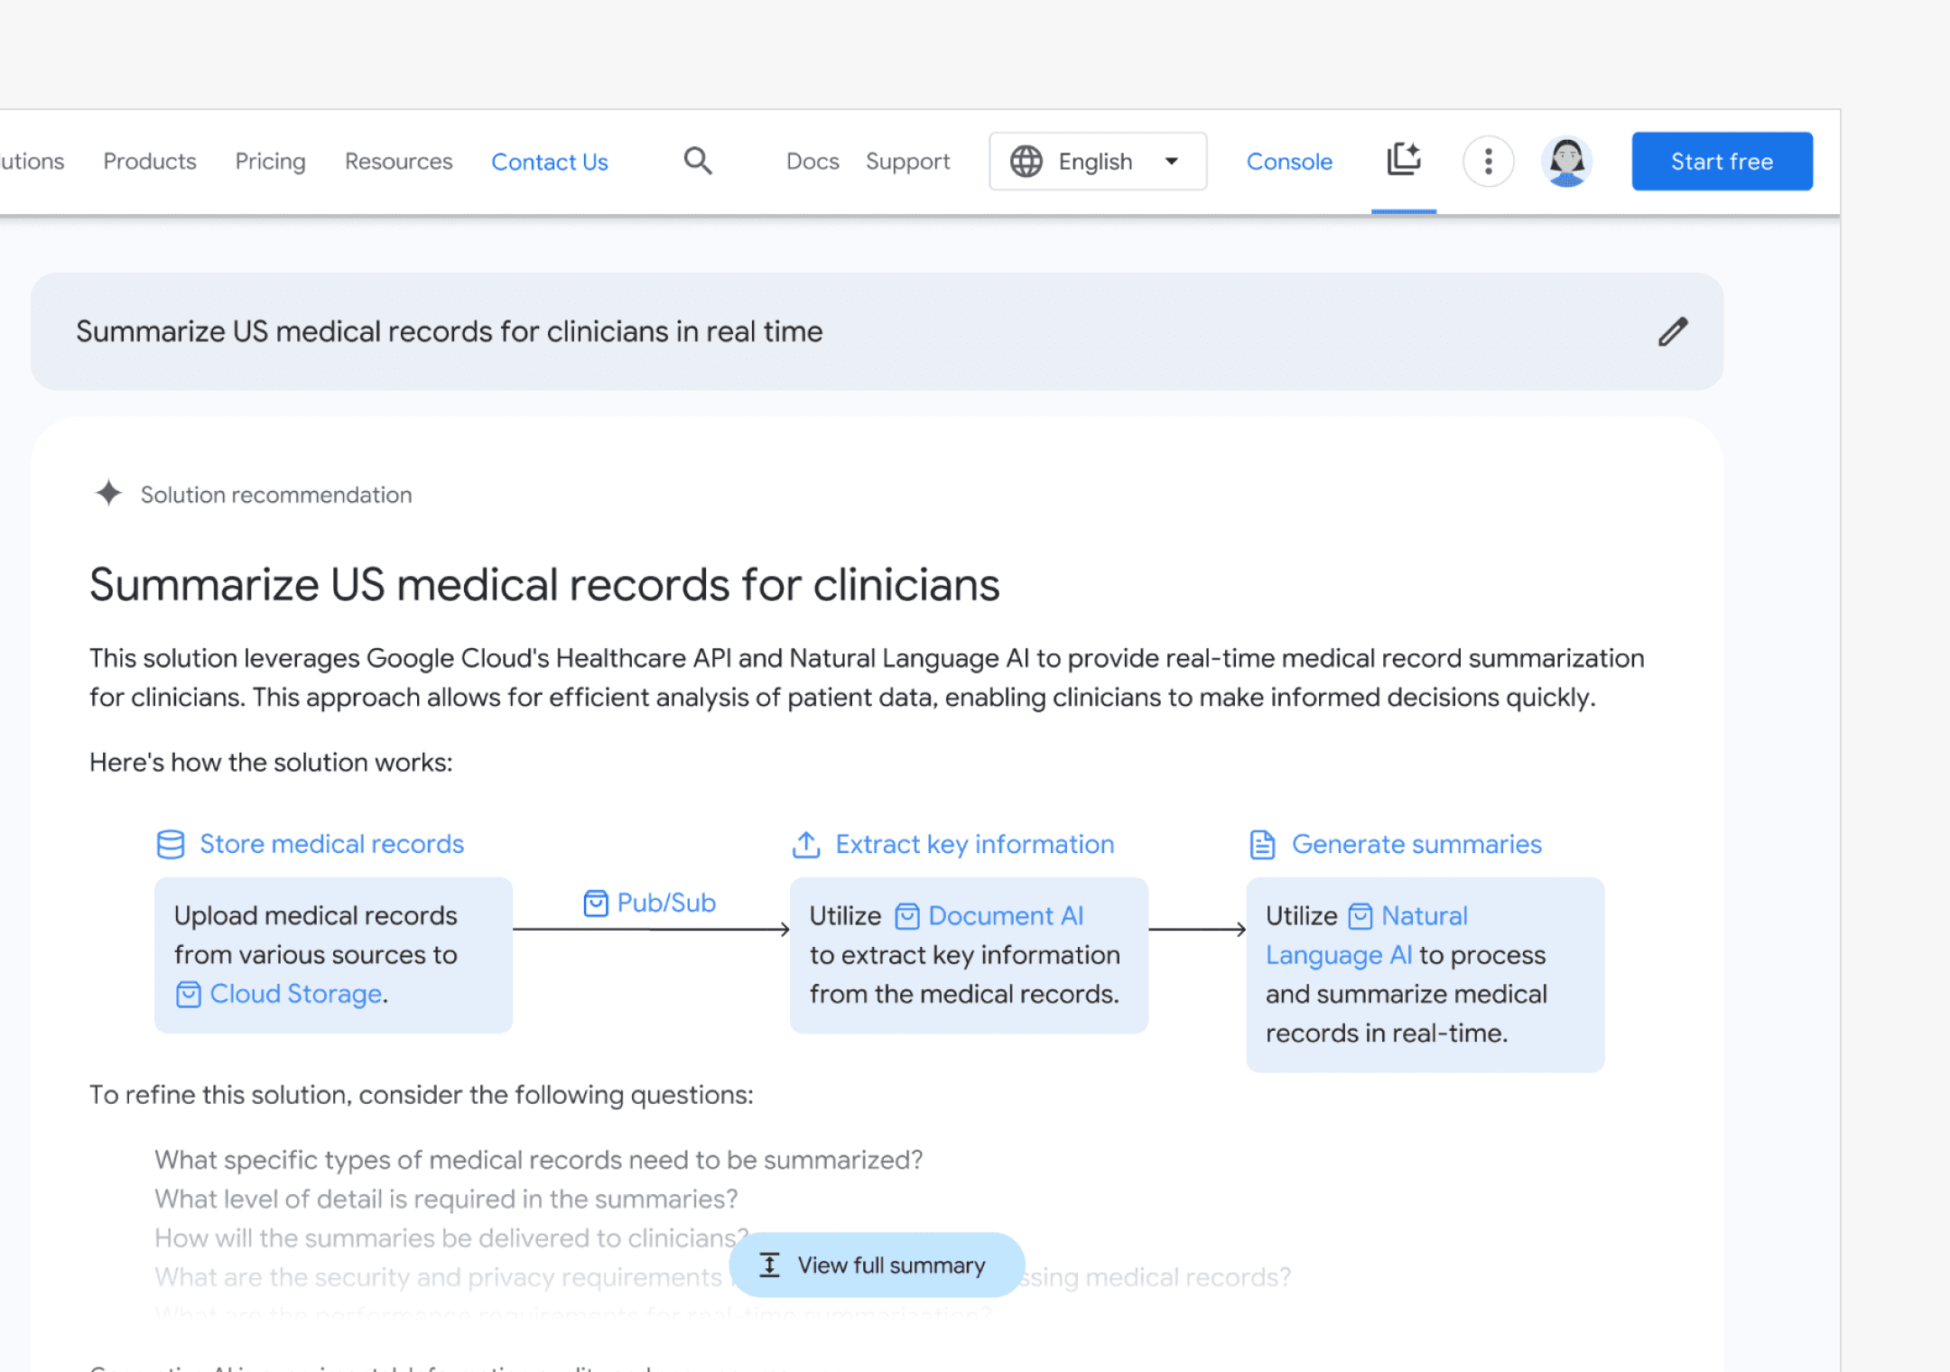The image size is (1950, 1372).
Task: Open the three-dot more options menu
Action: tap(1488, 162)
